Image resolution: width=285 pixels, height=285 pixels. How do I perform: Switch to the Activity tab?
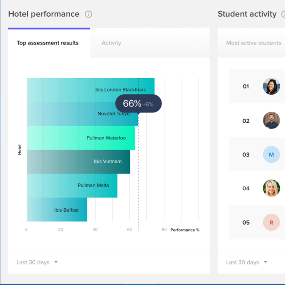pos(111,43)
